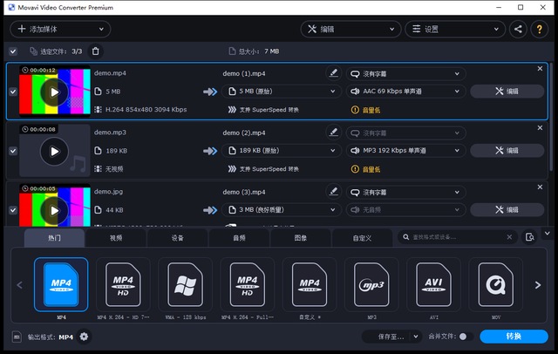
Task: Play the demo.mp3 preview
Action: pyautogui.click(x=54, y=152)
